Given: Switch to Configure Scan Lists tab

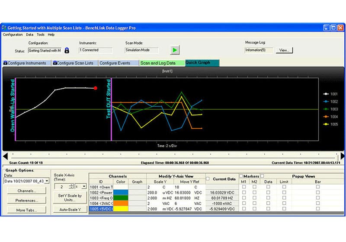Looking at the screenshot, I should [75, 63].
